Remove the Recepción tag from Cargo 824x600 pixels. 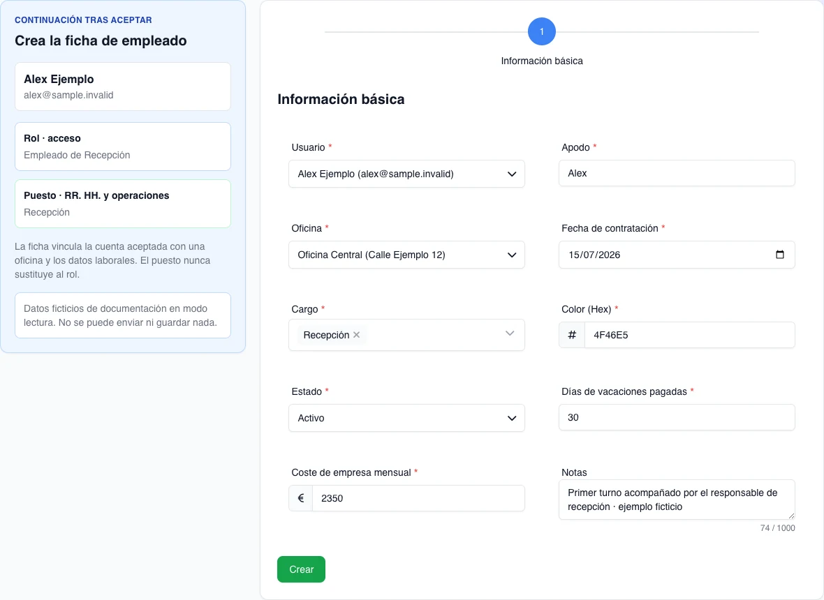point(356,335)
